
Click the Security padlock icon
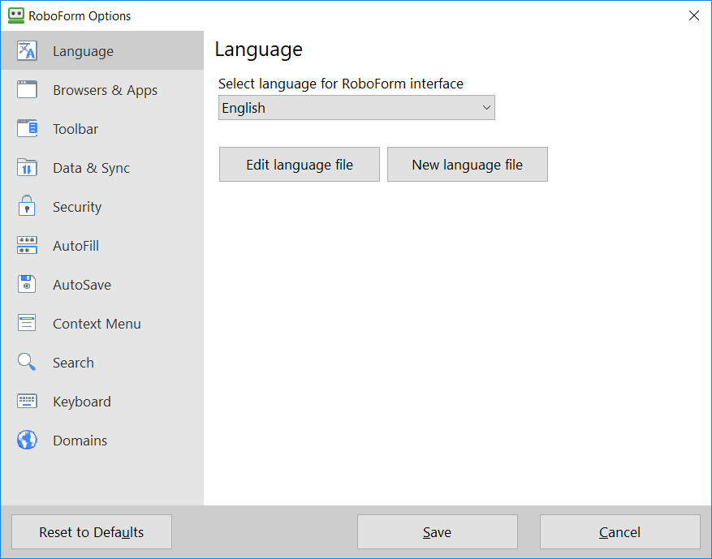pos(27,206)
